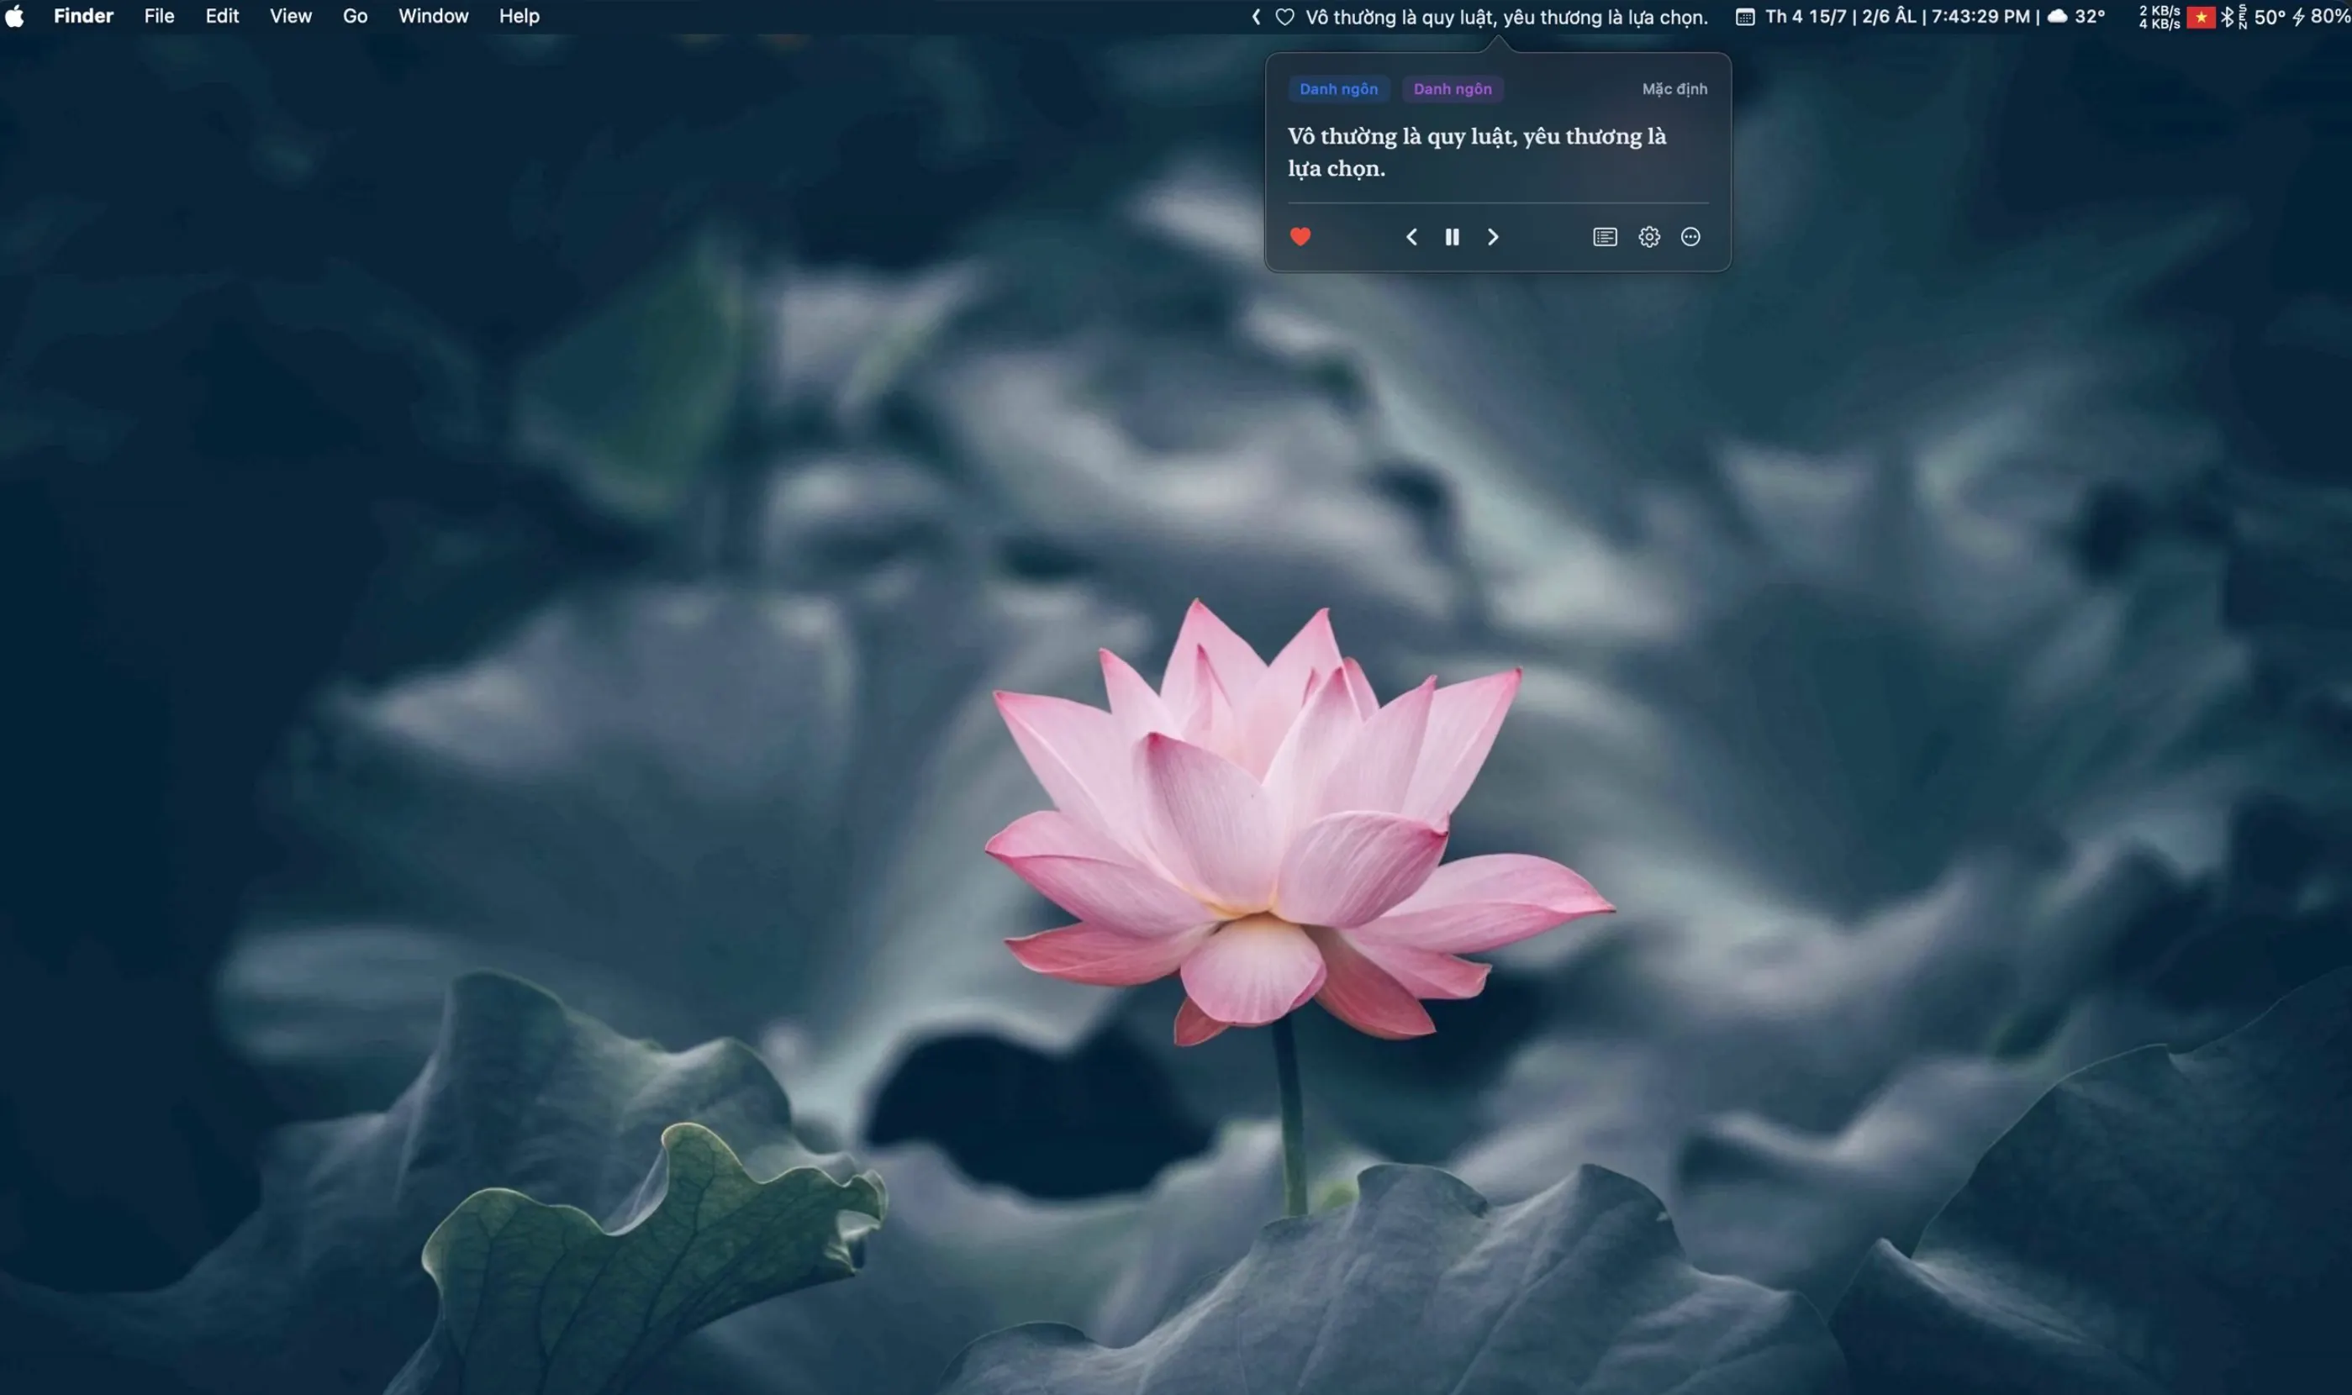
Task: Click the Vietnam flag input source icon
Action: [x=2200, y=17]
